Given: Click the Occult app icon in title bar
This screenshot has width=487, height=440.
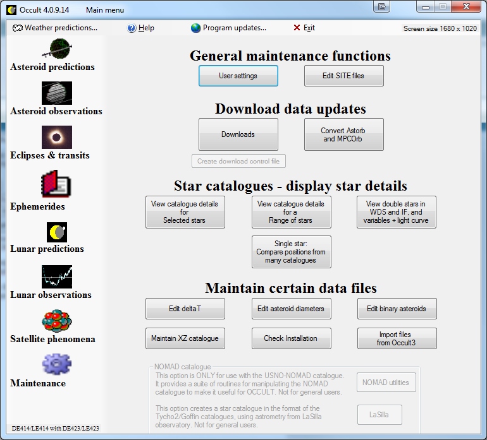Looking at the screenshot, I should point(11,10).
